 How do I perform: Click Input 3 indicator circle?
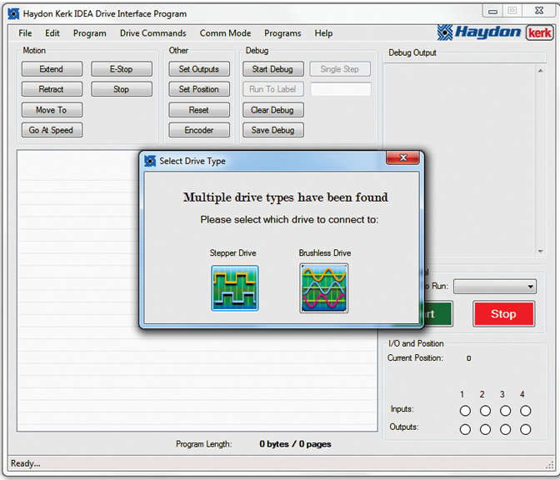click(x=505, y=411)
